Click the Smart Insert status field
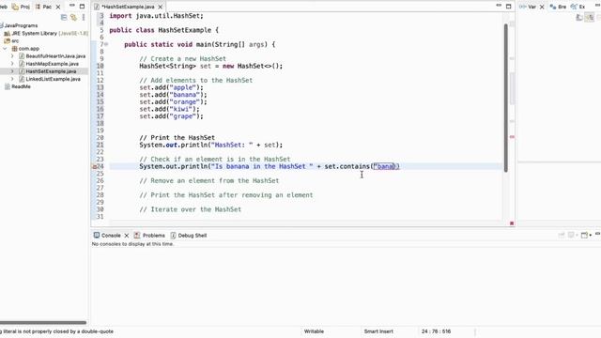 [378, 331]
